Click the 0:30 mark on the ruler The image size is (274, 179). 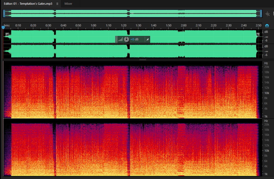[x=48, y=25]
